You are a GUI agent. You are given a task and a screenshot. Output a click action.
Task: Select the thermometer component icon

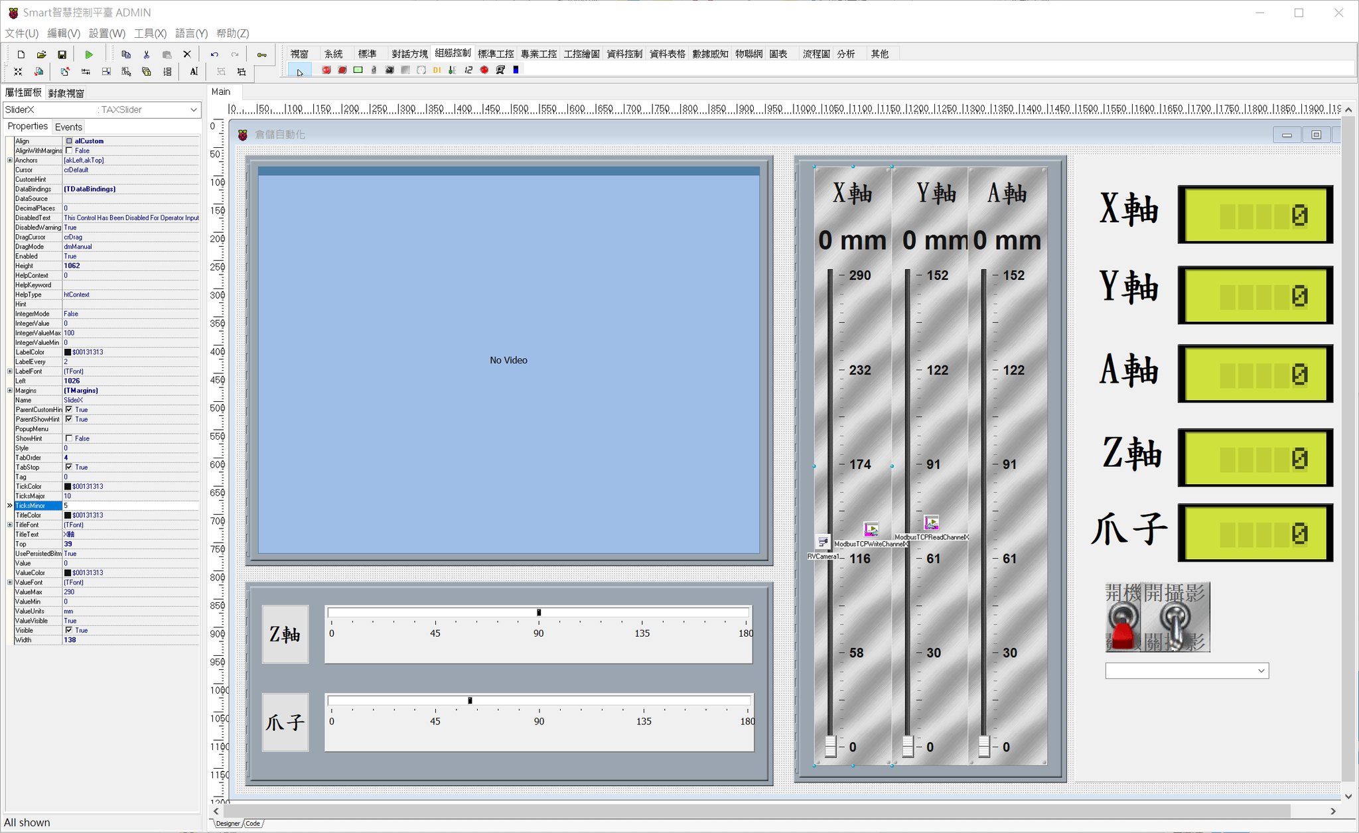(453, 70)
